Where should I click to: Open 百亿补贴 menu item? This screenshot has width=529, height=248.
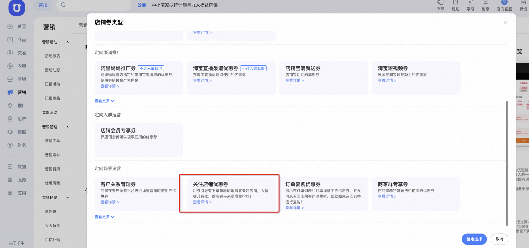[x=52, y=240]
